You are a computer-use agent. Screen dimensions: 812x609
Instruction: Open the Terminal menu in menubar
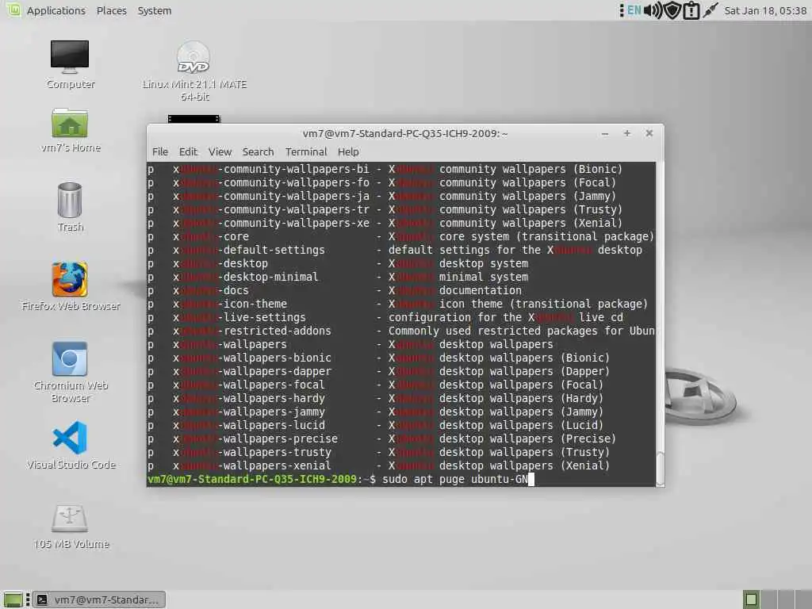pos(306,151)
